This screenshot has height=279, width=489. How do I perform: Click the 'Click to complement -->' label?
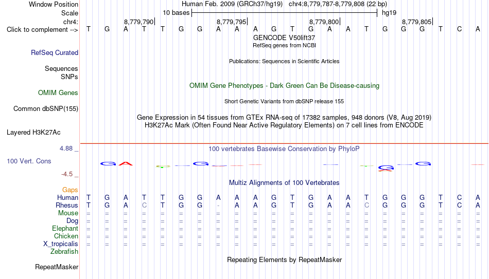[42, 30]
